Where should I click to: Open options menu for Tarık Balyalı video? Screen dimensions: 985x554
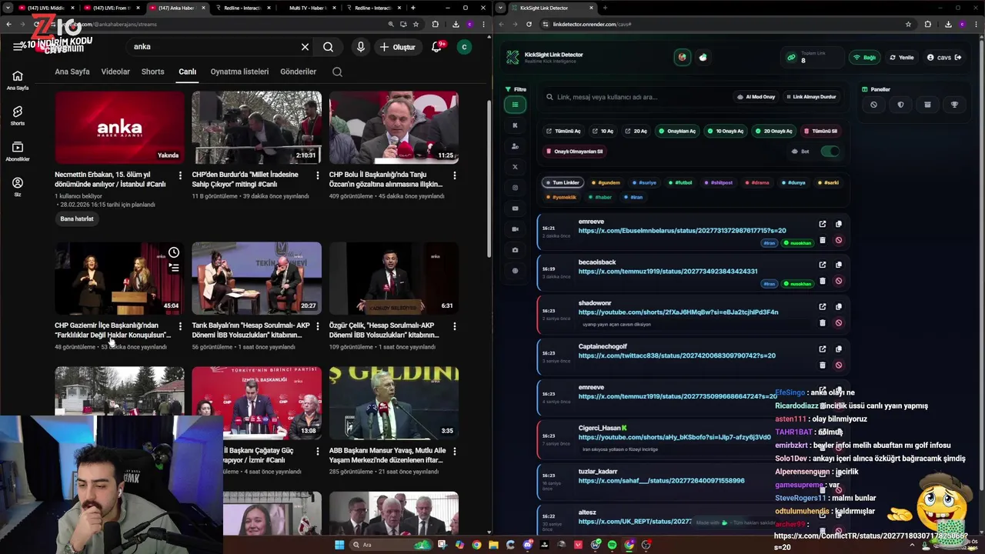tap(317, 326)
